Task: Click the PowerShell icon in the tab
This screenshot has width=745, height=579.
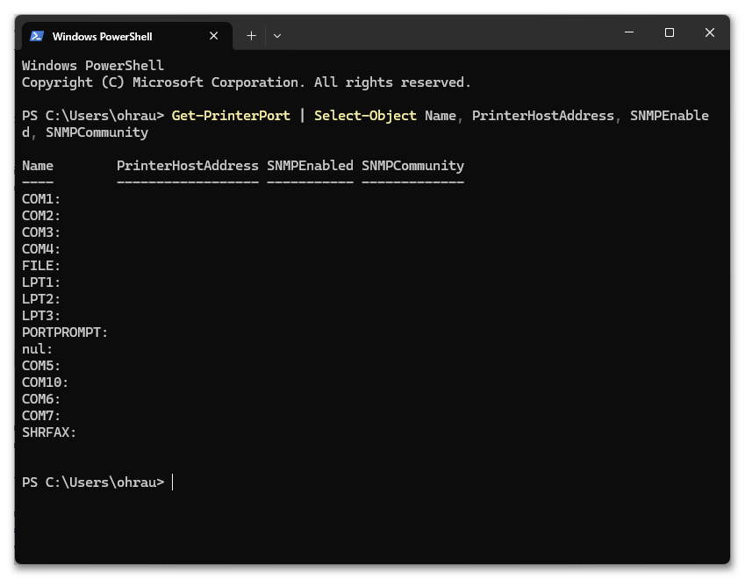Action: [x=37, y=36]
